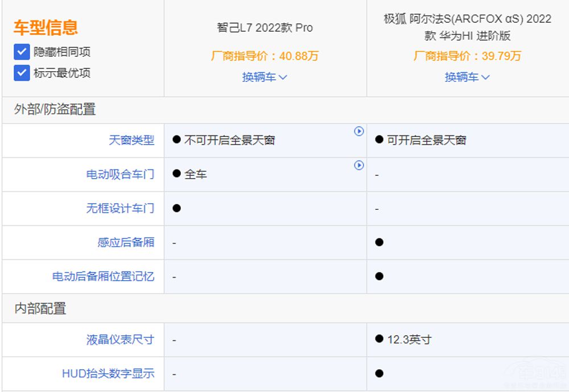Play video icon in 天窗类型 row
Image resolution: width=569 pixels, height=392 pixels.
pos(359,131)
